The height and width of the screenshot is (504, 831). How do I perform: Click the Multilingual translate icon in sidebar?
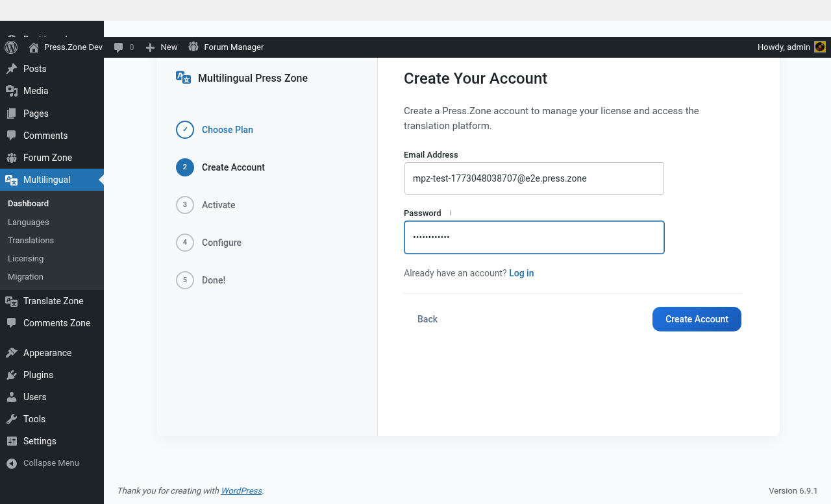(12, 180)
